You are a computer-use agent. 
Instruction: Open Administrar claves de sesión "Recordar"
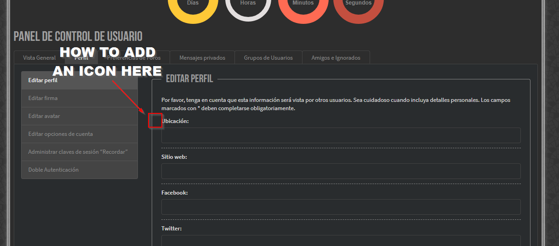[79, 152]
